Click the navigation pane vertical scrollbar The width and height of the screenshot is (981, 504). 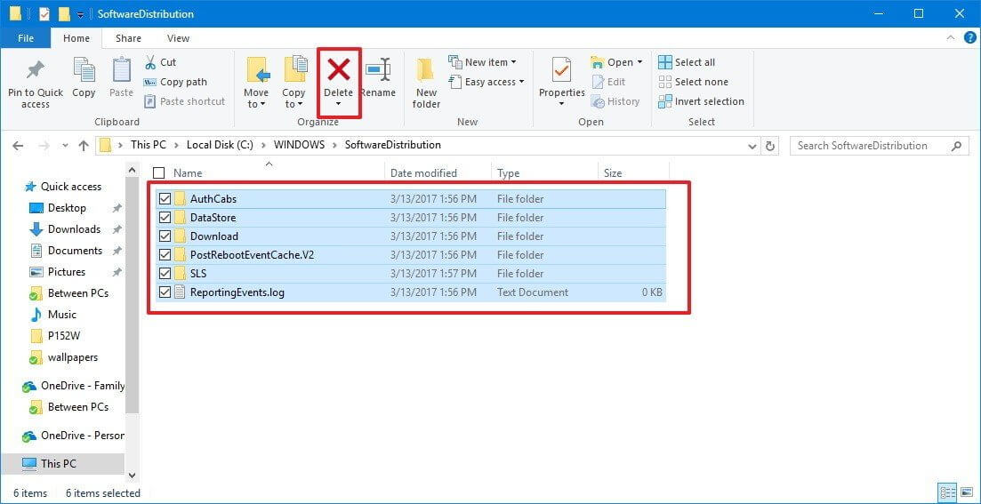tap(133, 293)
